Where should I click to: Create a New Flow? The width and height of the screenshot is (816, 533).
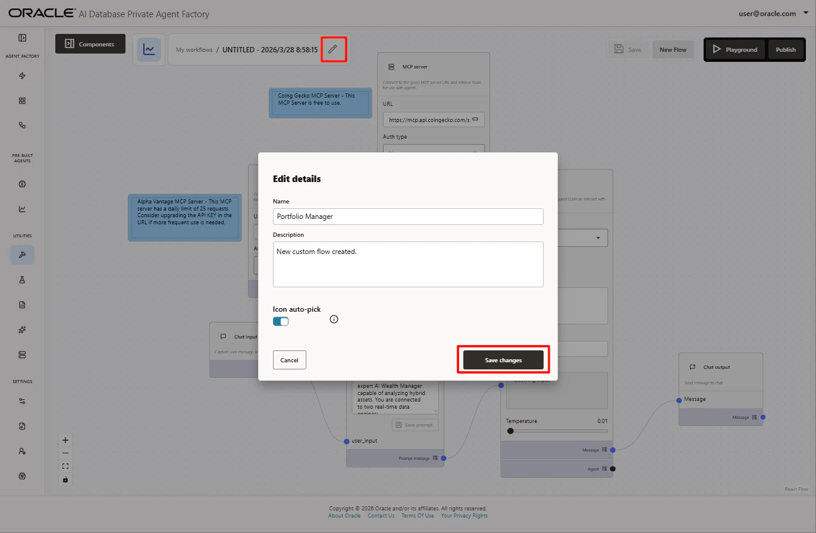(x=673, y=49)
